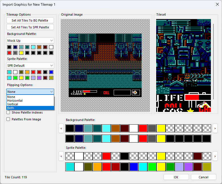Pick orange in large lower Sprite Palette row

coord(97,167)
